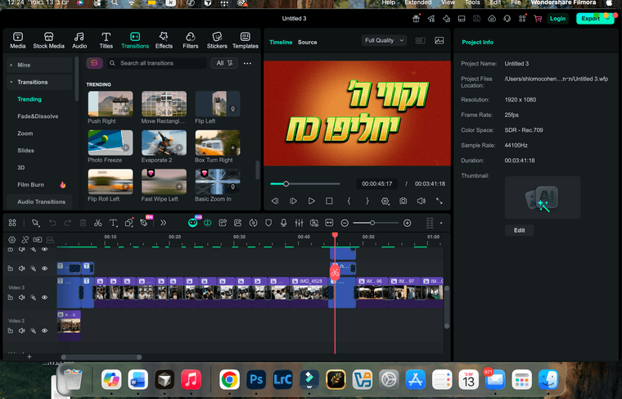Open the Stickers library
This screenshot has width=622, height=399.
pos(217,40)
